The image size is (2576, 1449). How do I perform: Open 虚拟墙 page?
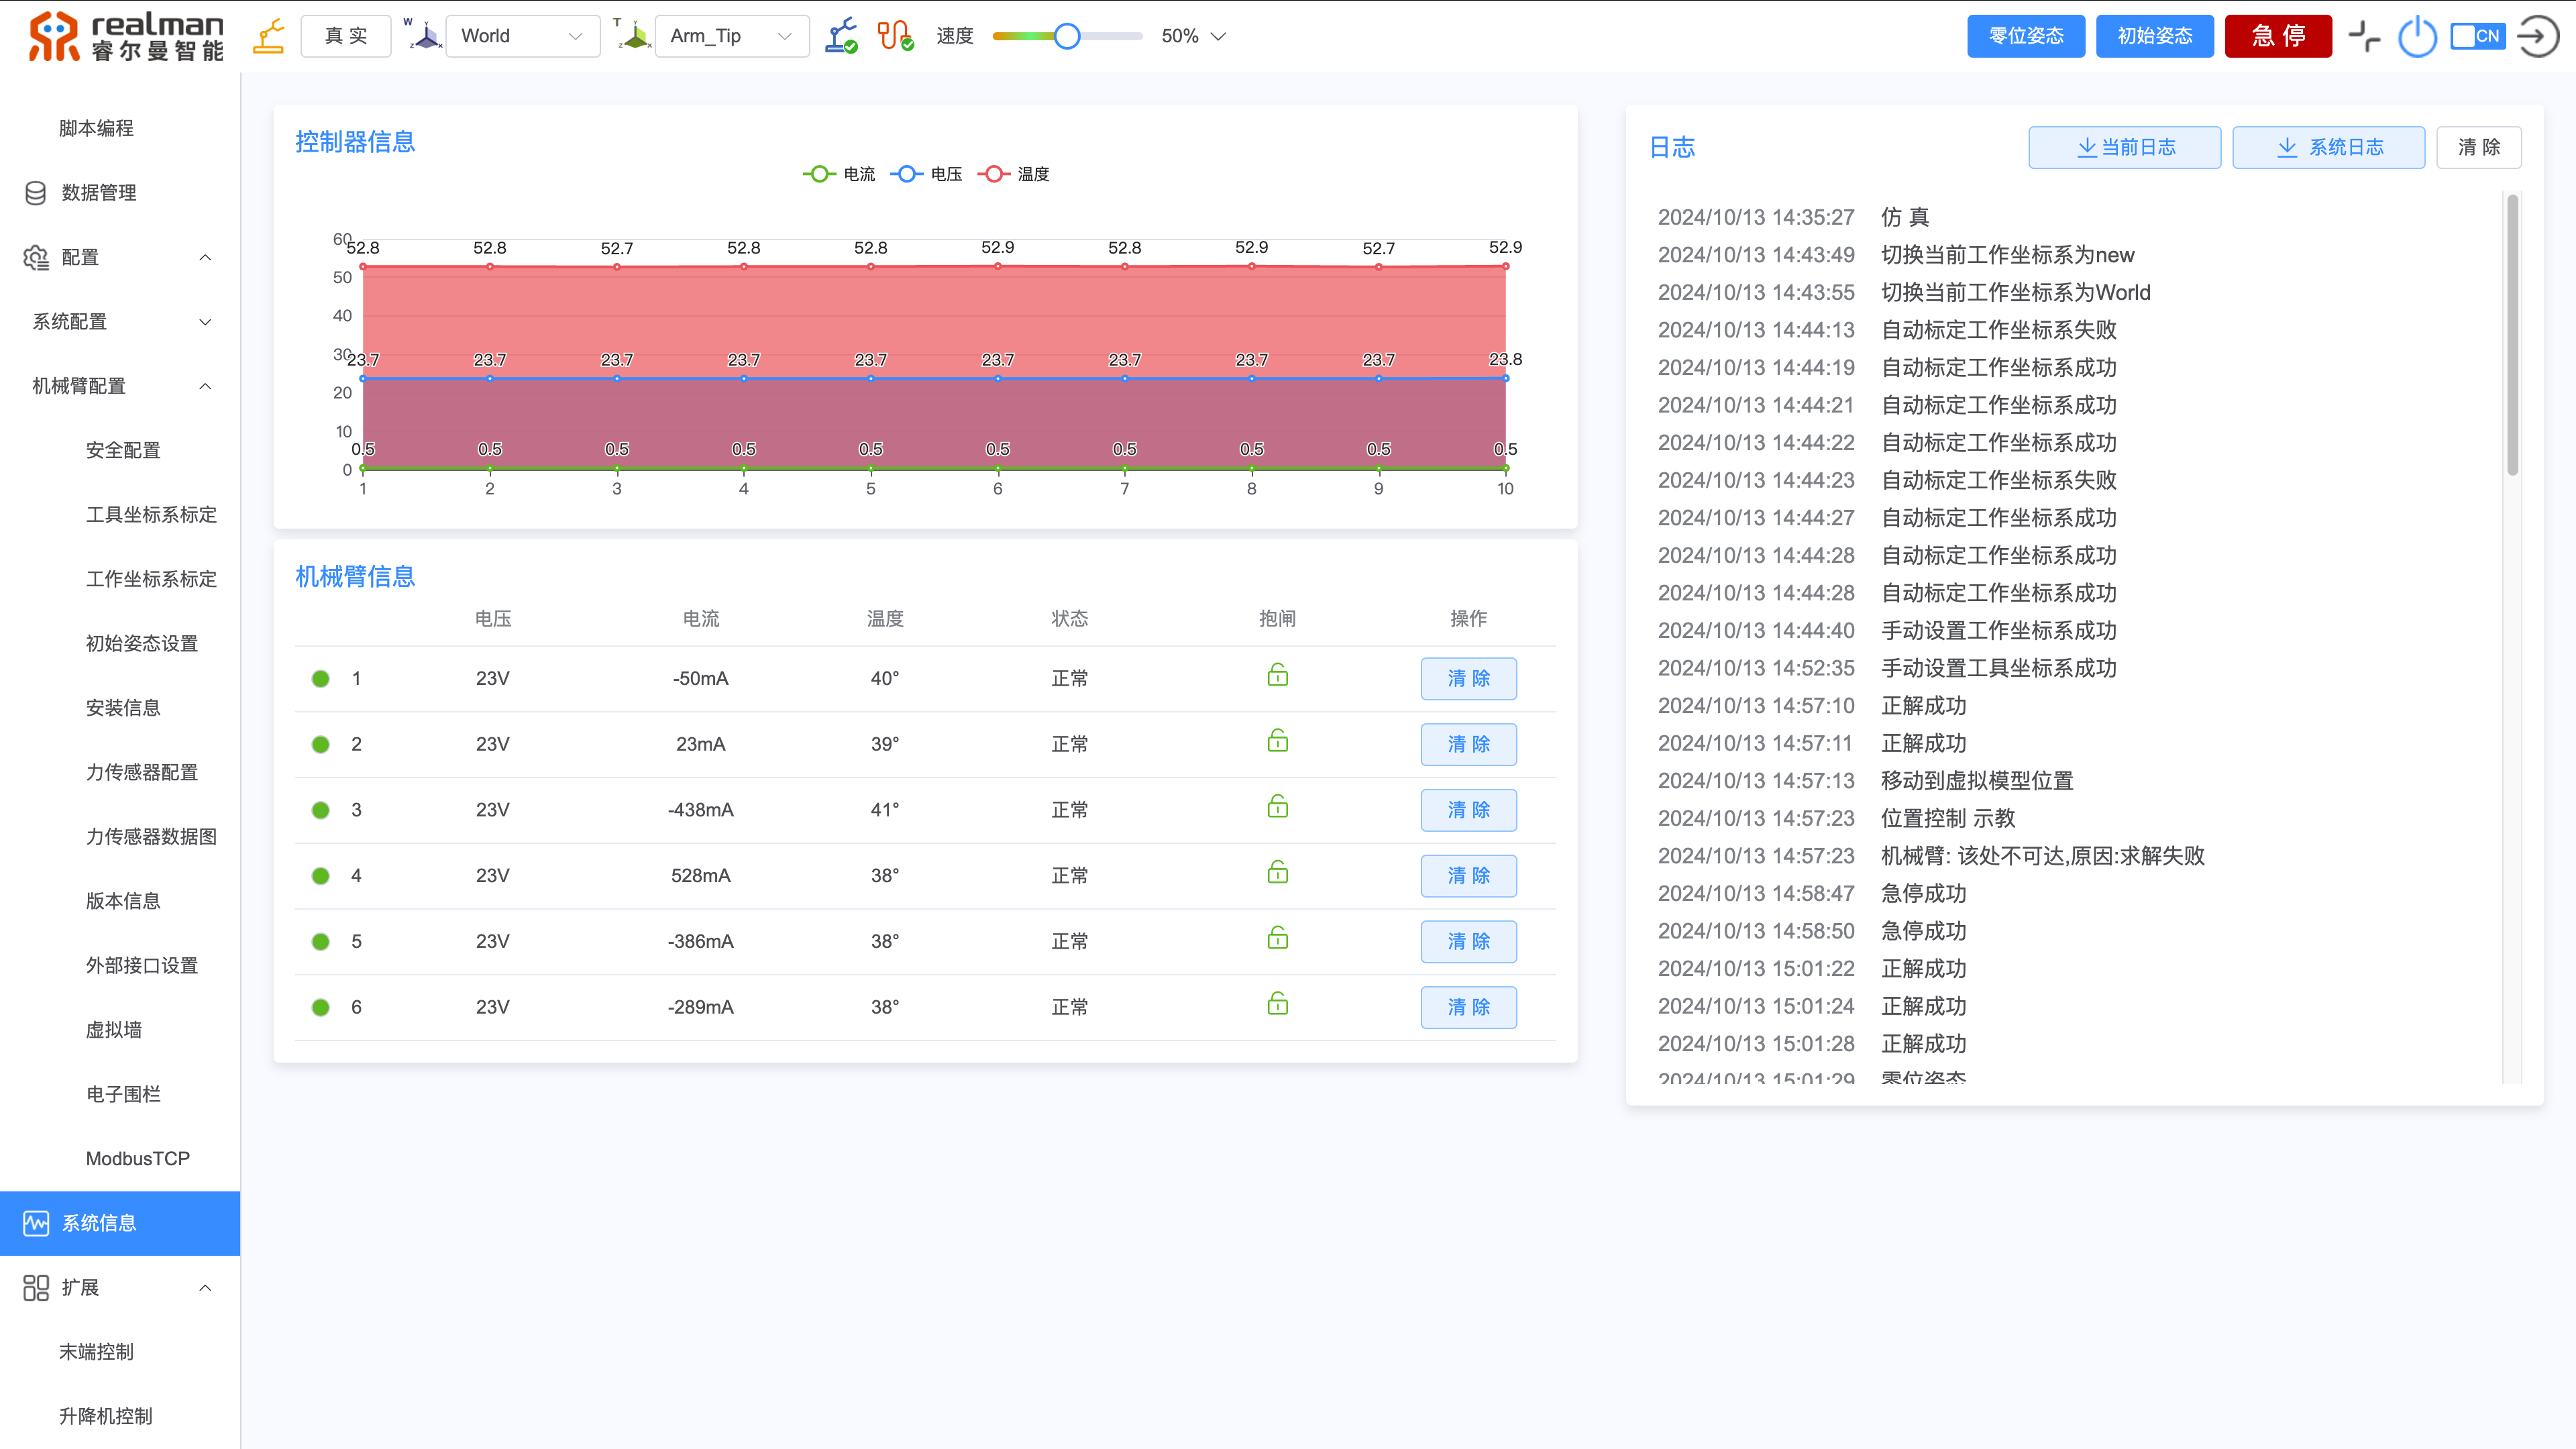pos(114,1030)
